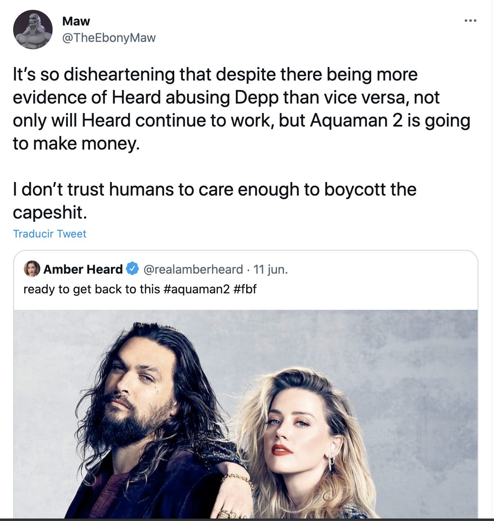
Task: Open the three-dot more options menu
Action: coord(470,21)
